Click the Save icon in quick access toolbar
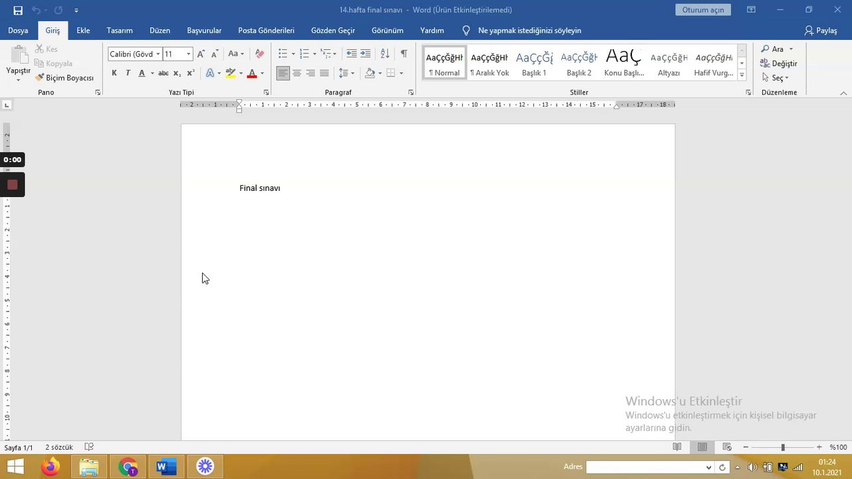This screenshot has height=479, width=852. pos(18,10)
